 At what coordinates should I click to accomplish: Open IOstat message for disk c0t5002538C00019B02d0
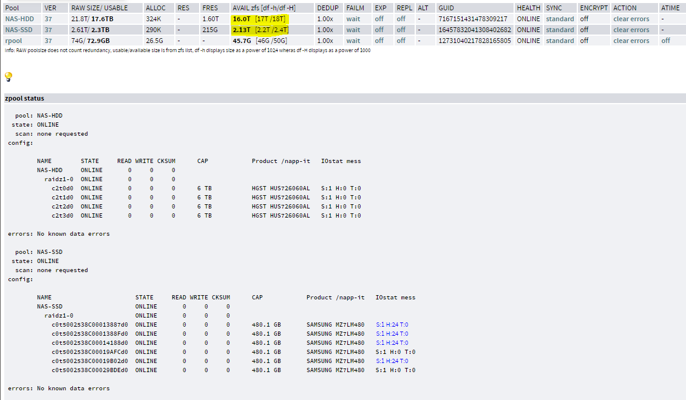[392, 361]
